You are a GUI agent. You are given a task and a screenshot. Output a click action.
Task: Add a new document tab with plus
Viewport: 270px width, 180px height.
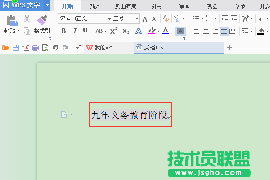tap(229, 48)
